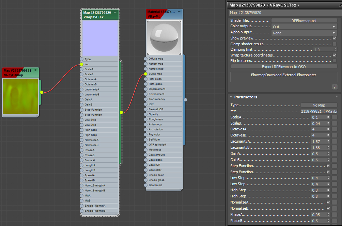Click the OctavesA spinner arrows
Screen dimensions: 342x226
328,129
